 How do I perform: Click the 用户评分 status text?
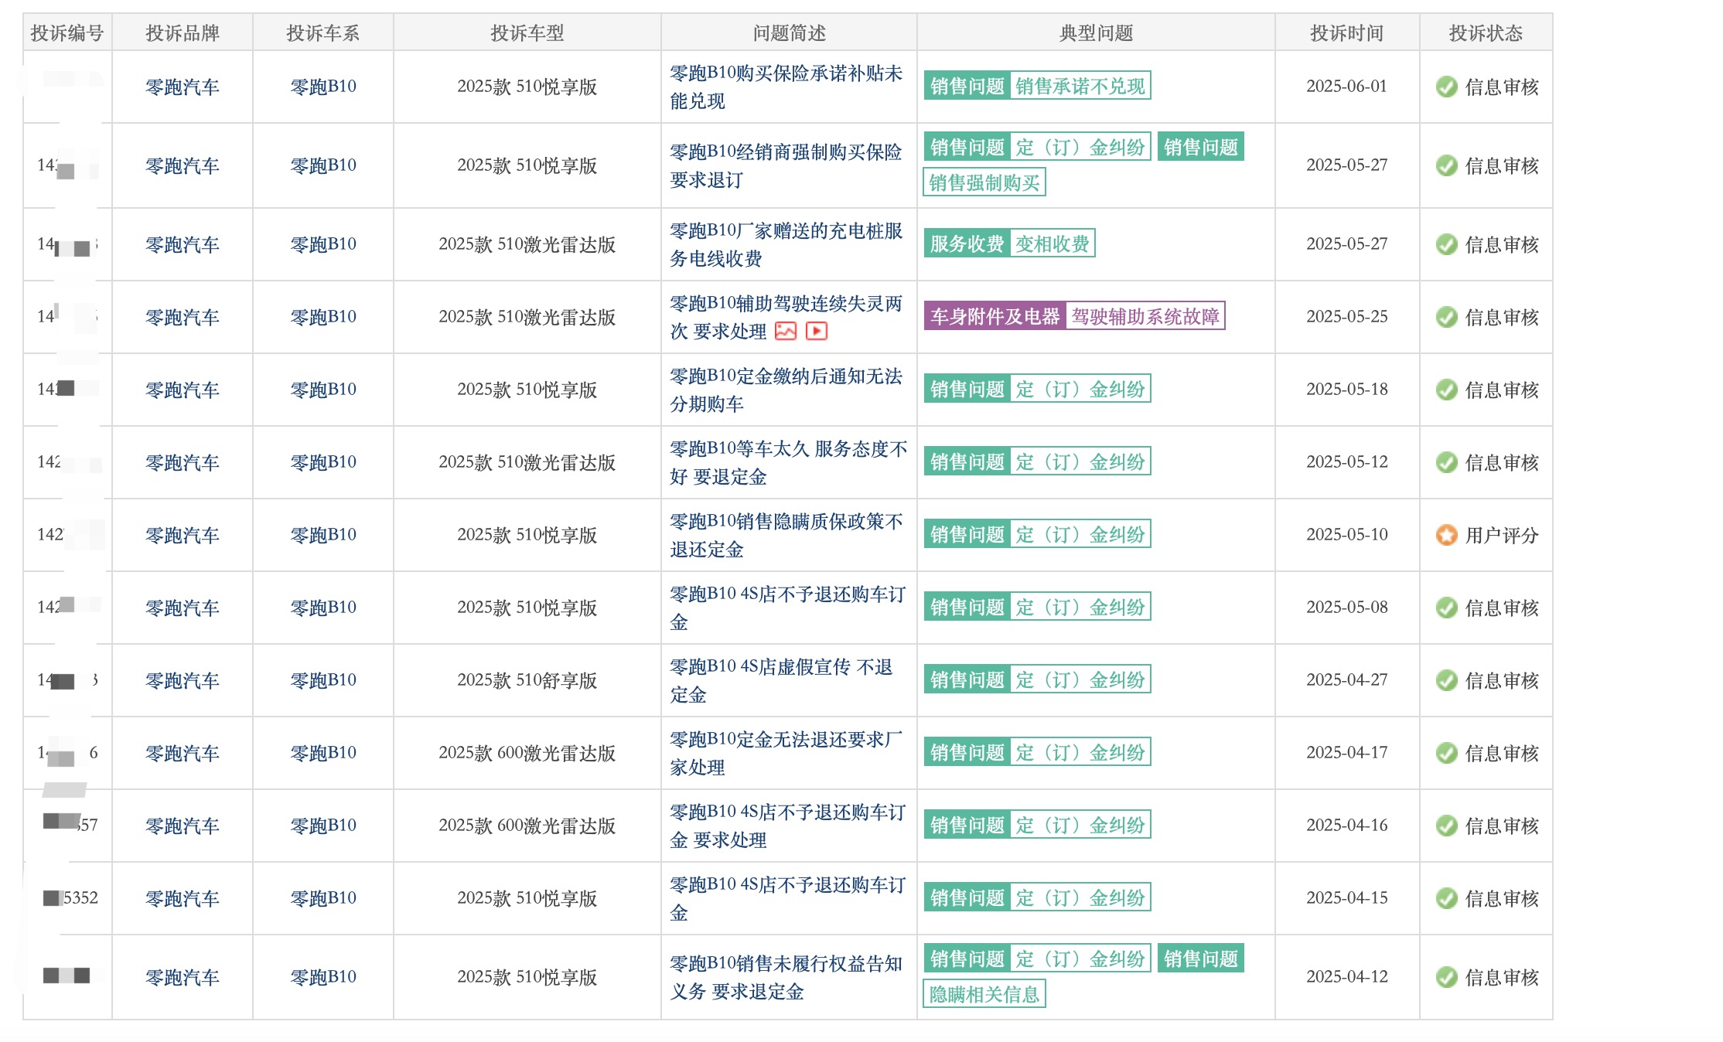pos(1502,535)
